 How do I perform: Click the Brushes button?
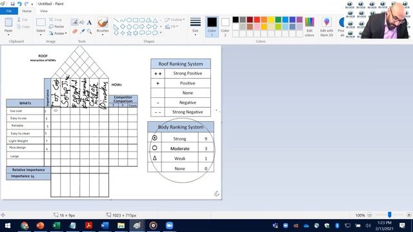coord(103,24)
